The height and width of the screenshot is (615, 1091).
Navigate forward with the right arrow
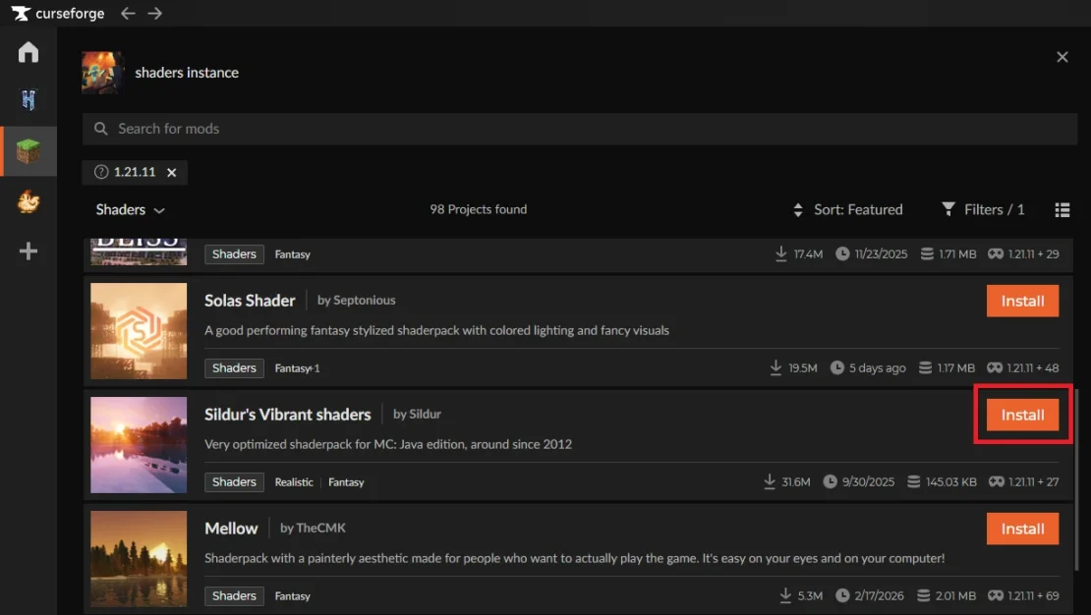[155, 13]
